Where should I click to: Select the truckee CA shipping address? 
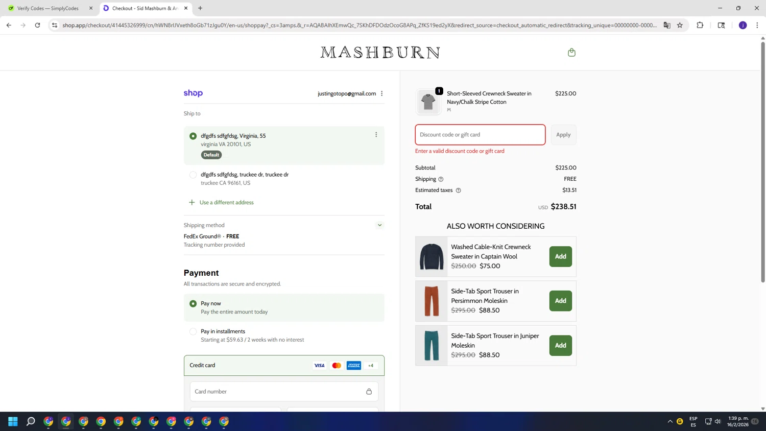point(193,175)
